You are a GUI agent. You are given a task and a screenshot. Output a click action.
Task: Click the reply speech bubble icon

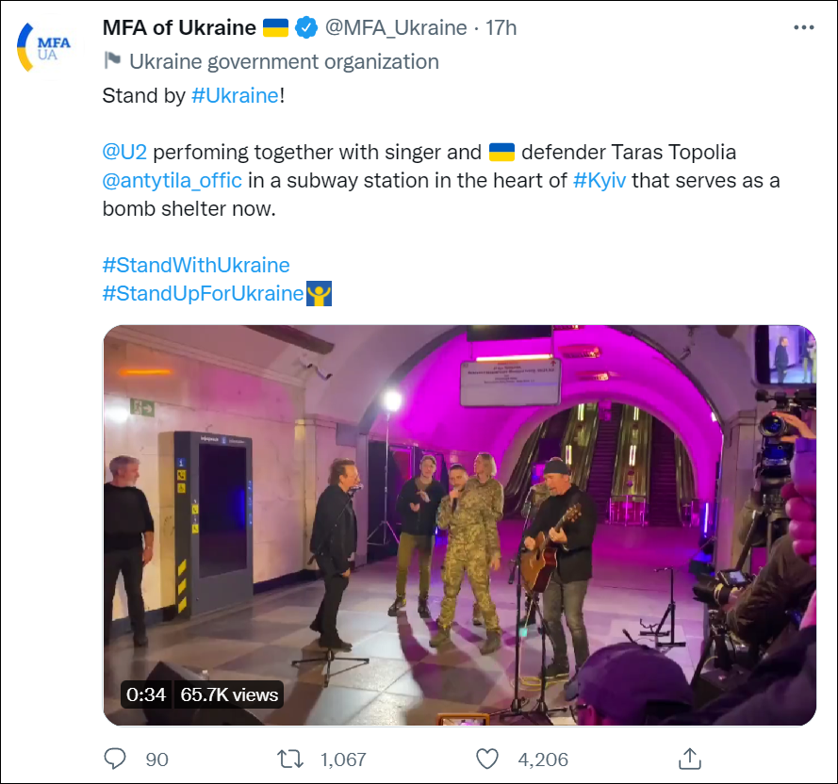(x=115, y=758)
